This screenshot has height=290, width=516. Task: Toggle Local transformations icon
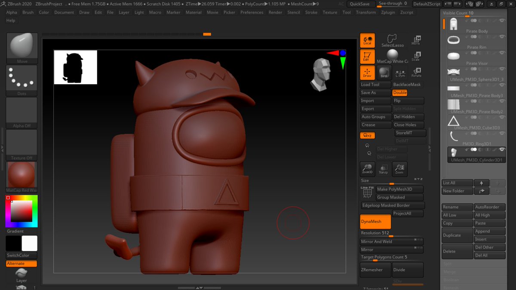(x=367, y=40)
